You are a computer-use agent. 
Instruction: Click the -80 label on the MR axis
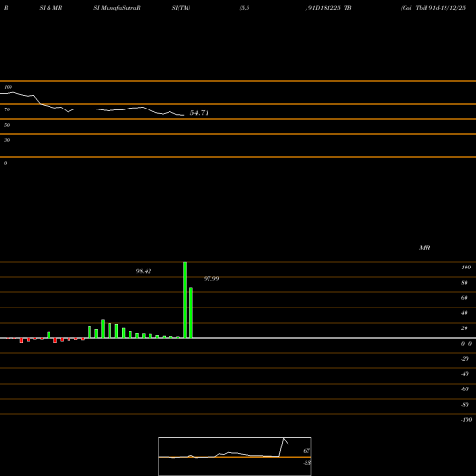[465, 405]
